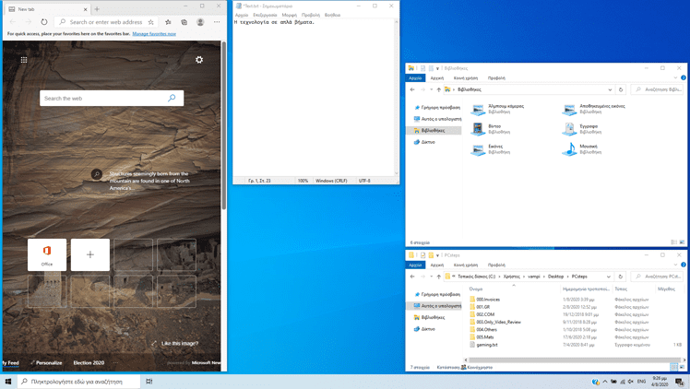Open the Favorites list in Edge
This screenshot has width=690, height=389.
[168, 22]
